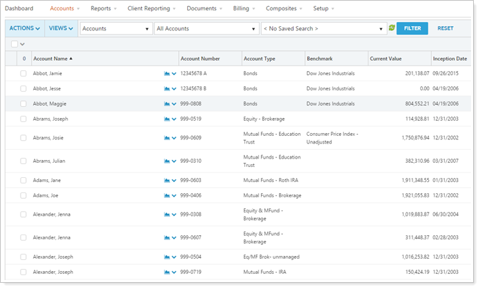This screenshot has width=480, height=289.
Task: Expand the Actions dropdown
Action: (x=25, y=28)
